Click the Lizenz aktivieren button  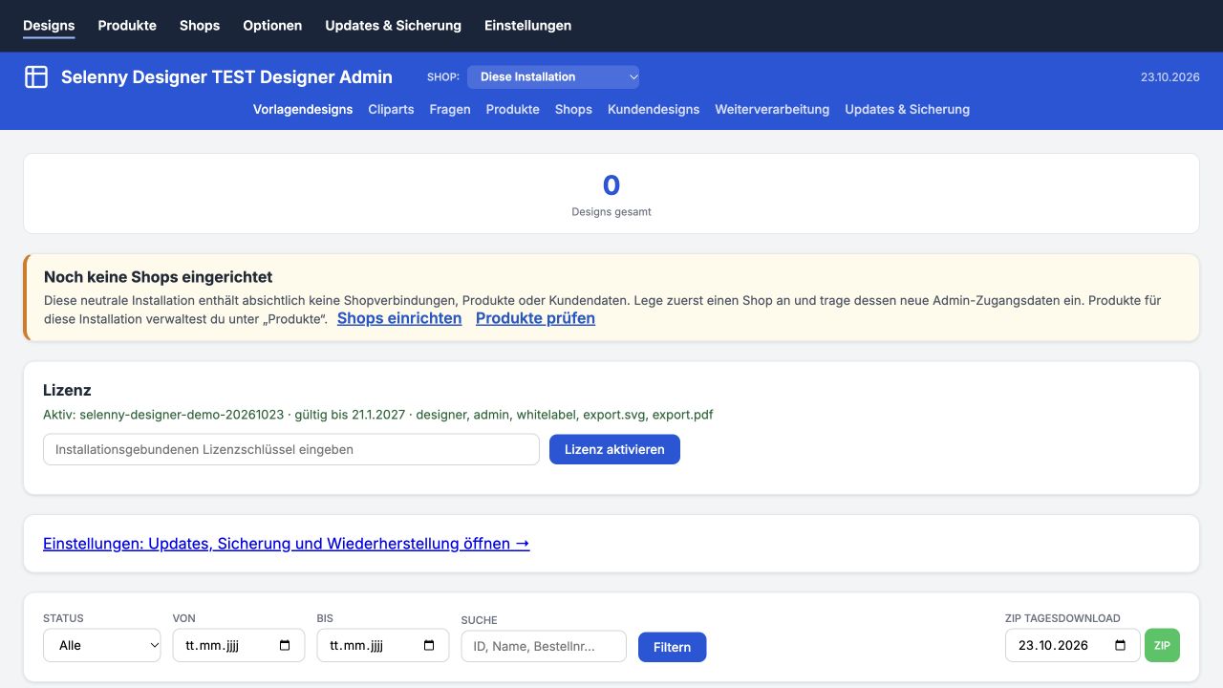coord(614,450)
